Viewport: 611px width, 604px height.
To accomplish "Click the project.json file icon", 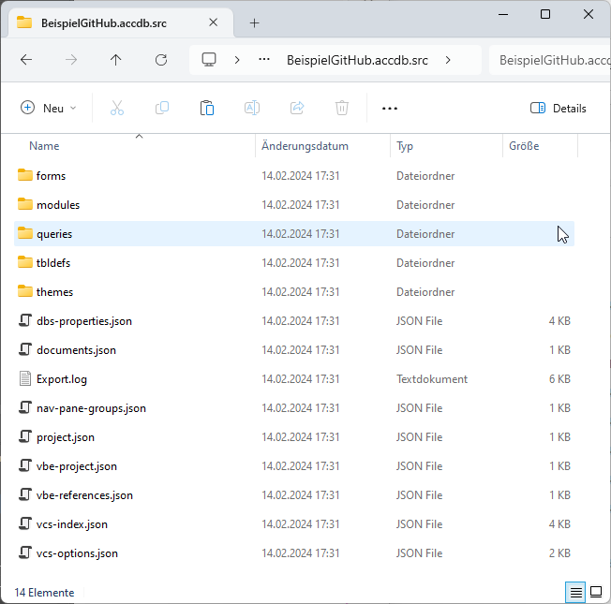I will pyautogui.click(x=25, y=436).
